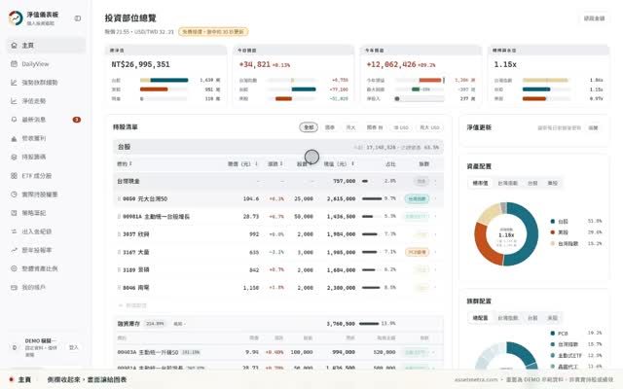Click the gray tag on 台灣現金 row
Screen dimensions: 623x389
pyautogui.click(x=421, y=182)
